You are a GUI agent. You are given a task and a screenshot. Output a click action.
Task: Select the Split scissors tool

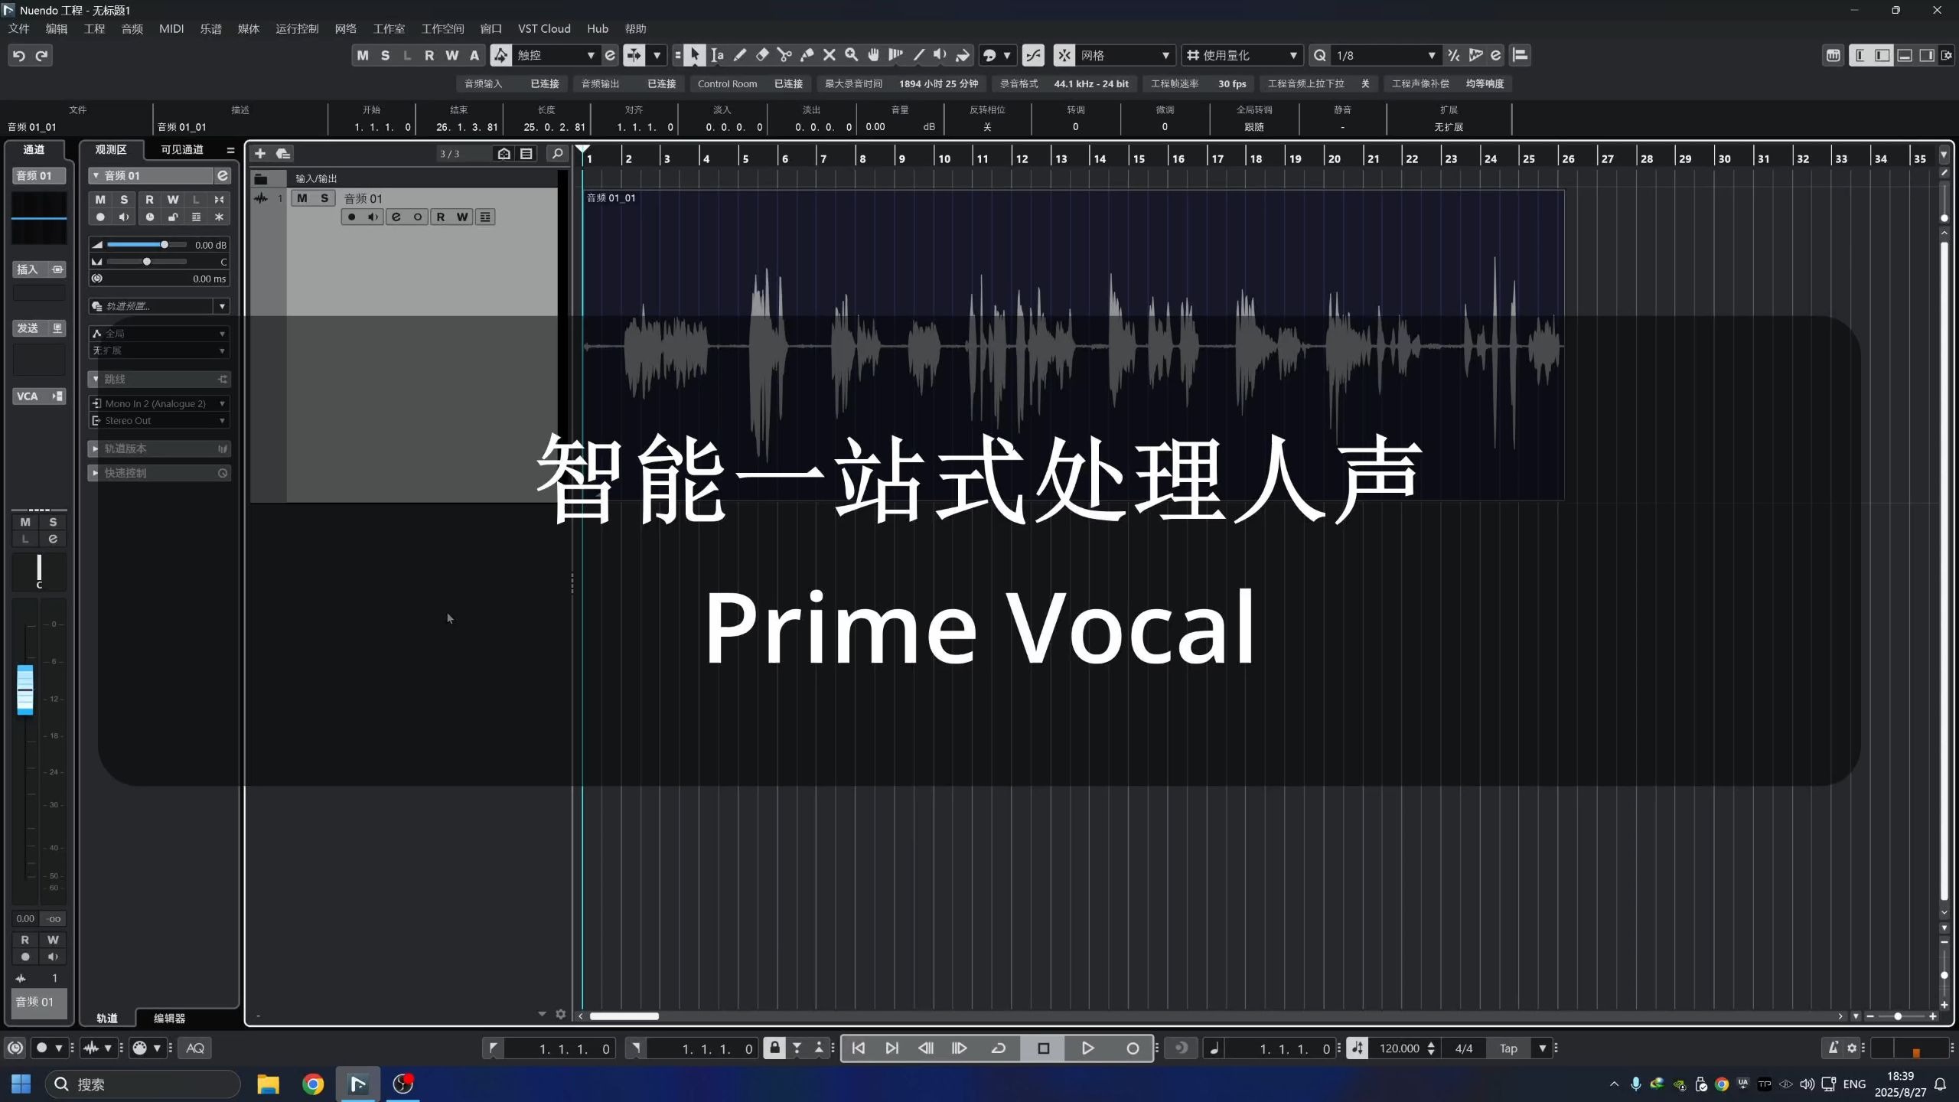[784, 55]
